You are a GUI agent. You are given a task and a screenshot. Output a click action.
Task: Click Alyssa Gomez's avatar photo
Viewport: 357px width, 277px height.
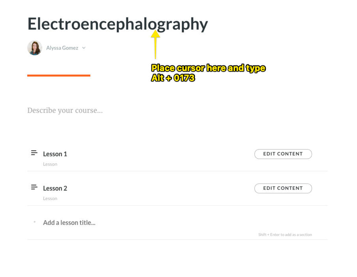point(35,48)
